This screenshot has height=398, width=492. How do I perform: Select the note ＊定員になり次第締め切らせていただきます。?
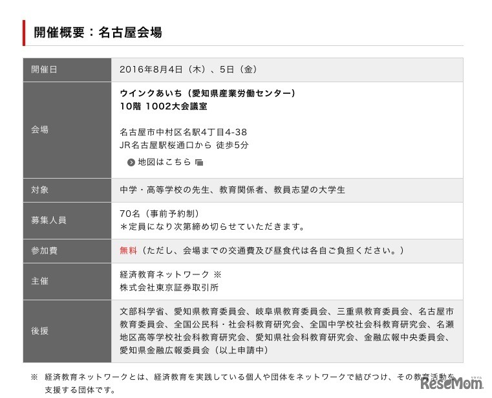click(x=213, y=227)
